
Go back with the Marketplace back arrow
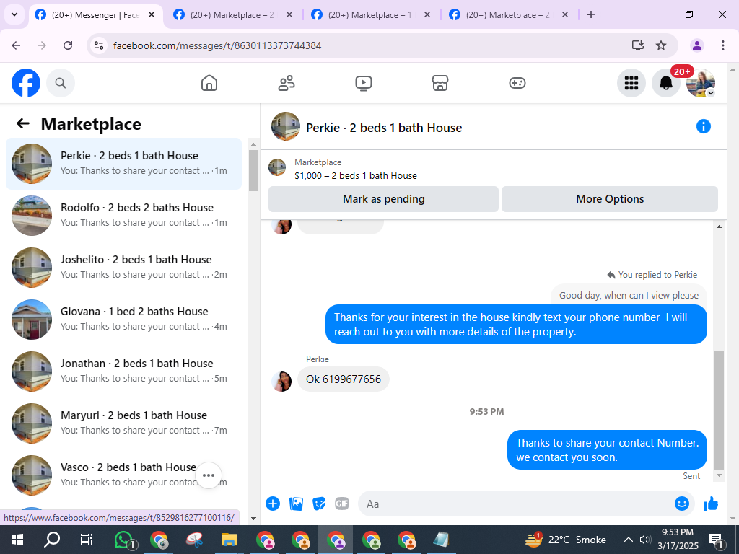23,124
